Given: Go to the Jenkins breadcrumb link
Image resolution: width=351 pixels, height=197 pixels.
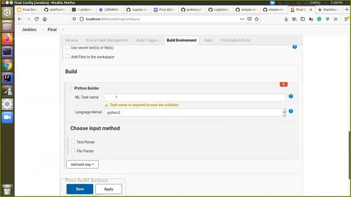Looking at the screenshot, I should [x=29, y=30].
